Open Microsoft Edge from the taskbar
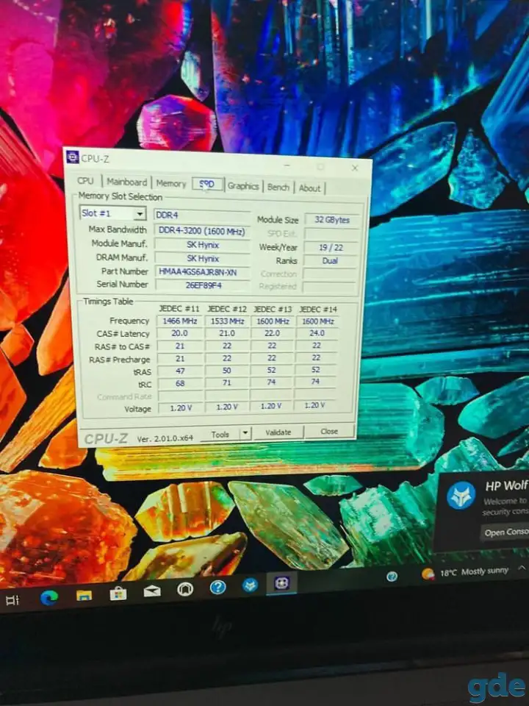Screen dimensions: 529x706 (49, 597)
